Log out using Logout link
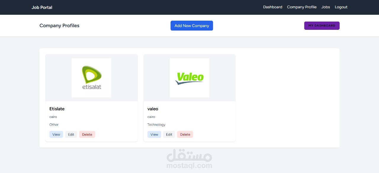379x173 pixels. click(x=341, y=7)
